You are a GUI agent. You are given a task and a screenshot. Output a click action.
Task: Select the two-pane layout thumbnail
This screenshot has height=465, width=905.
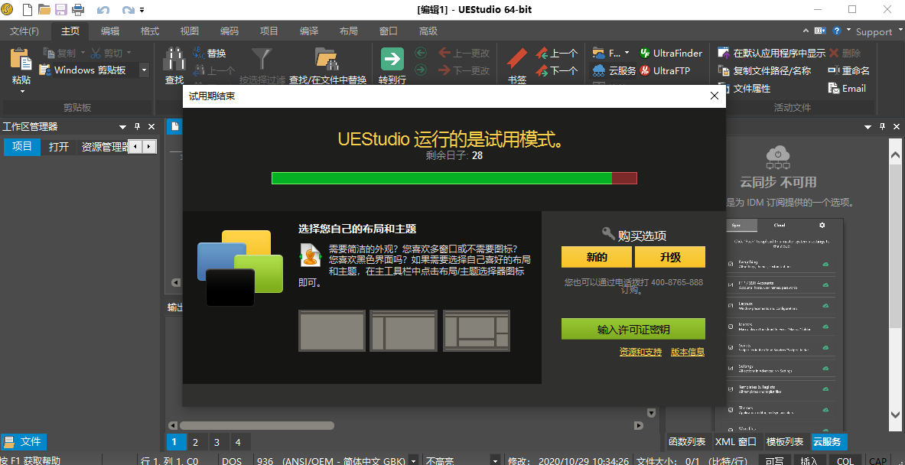tap(403, 330)
